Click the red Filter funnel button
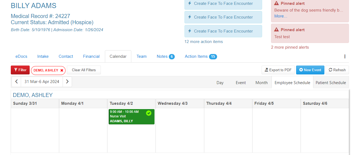This screenshot has width=353, height=155. point(20,70)
